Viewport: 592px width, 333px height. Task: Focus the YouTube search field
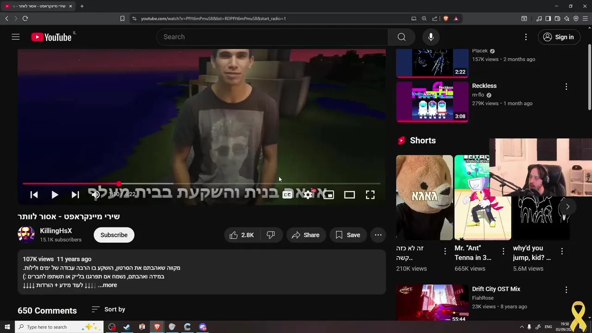[x=273, y=37]
